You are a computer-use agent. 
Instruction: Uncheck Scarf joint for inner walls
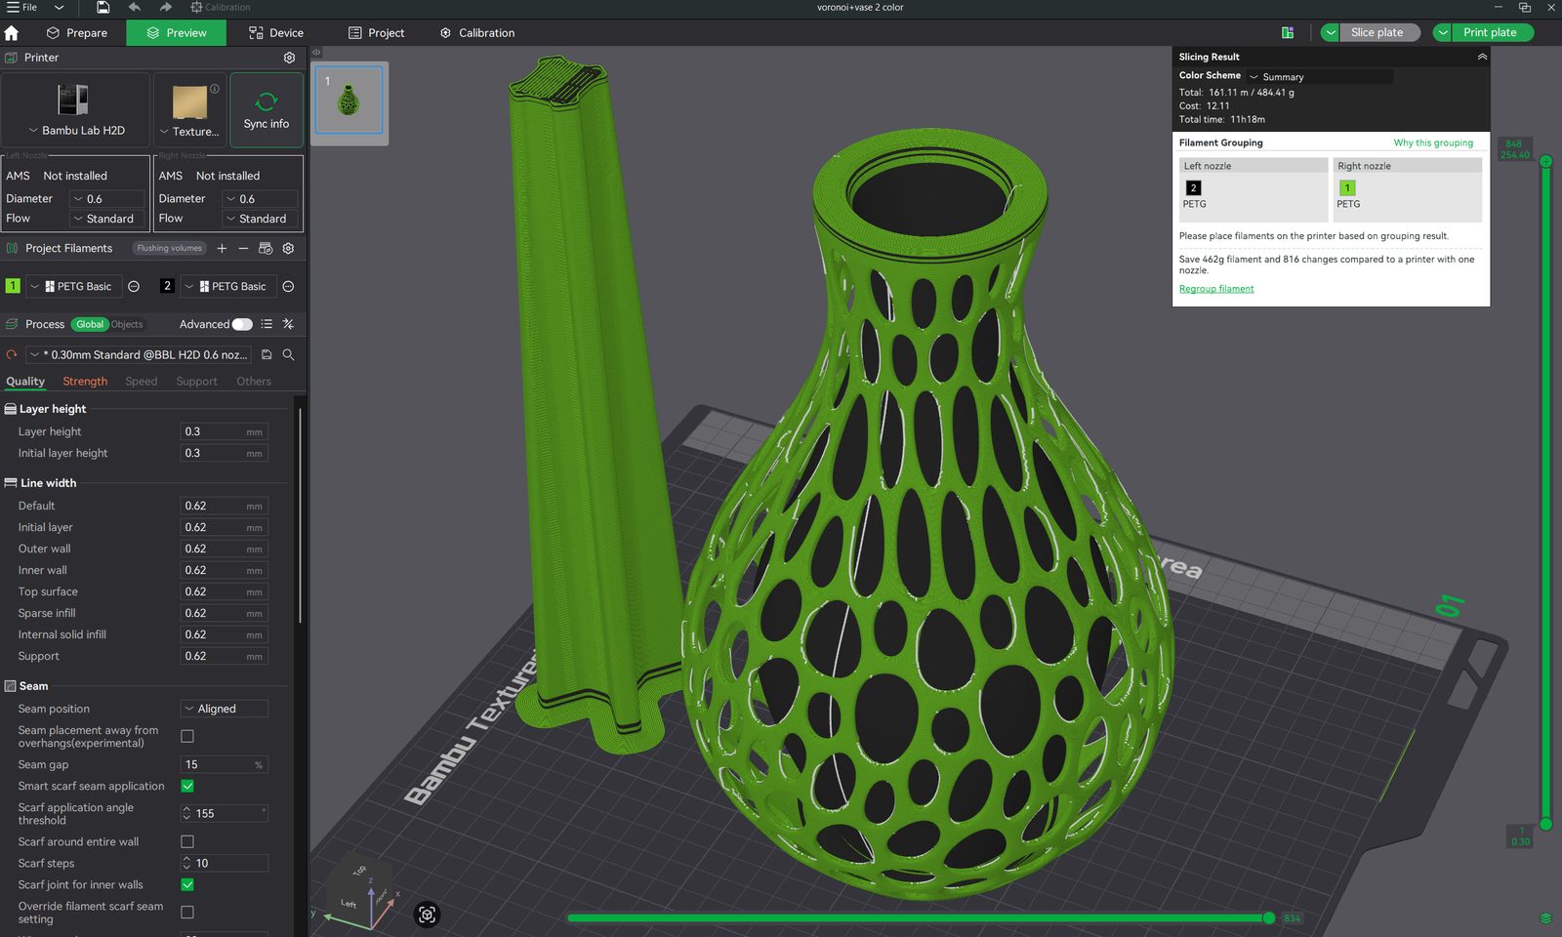(x=187, y=884)
